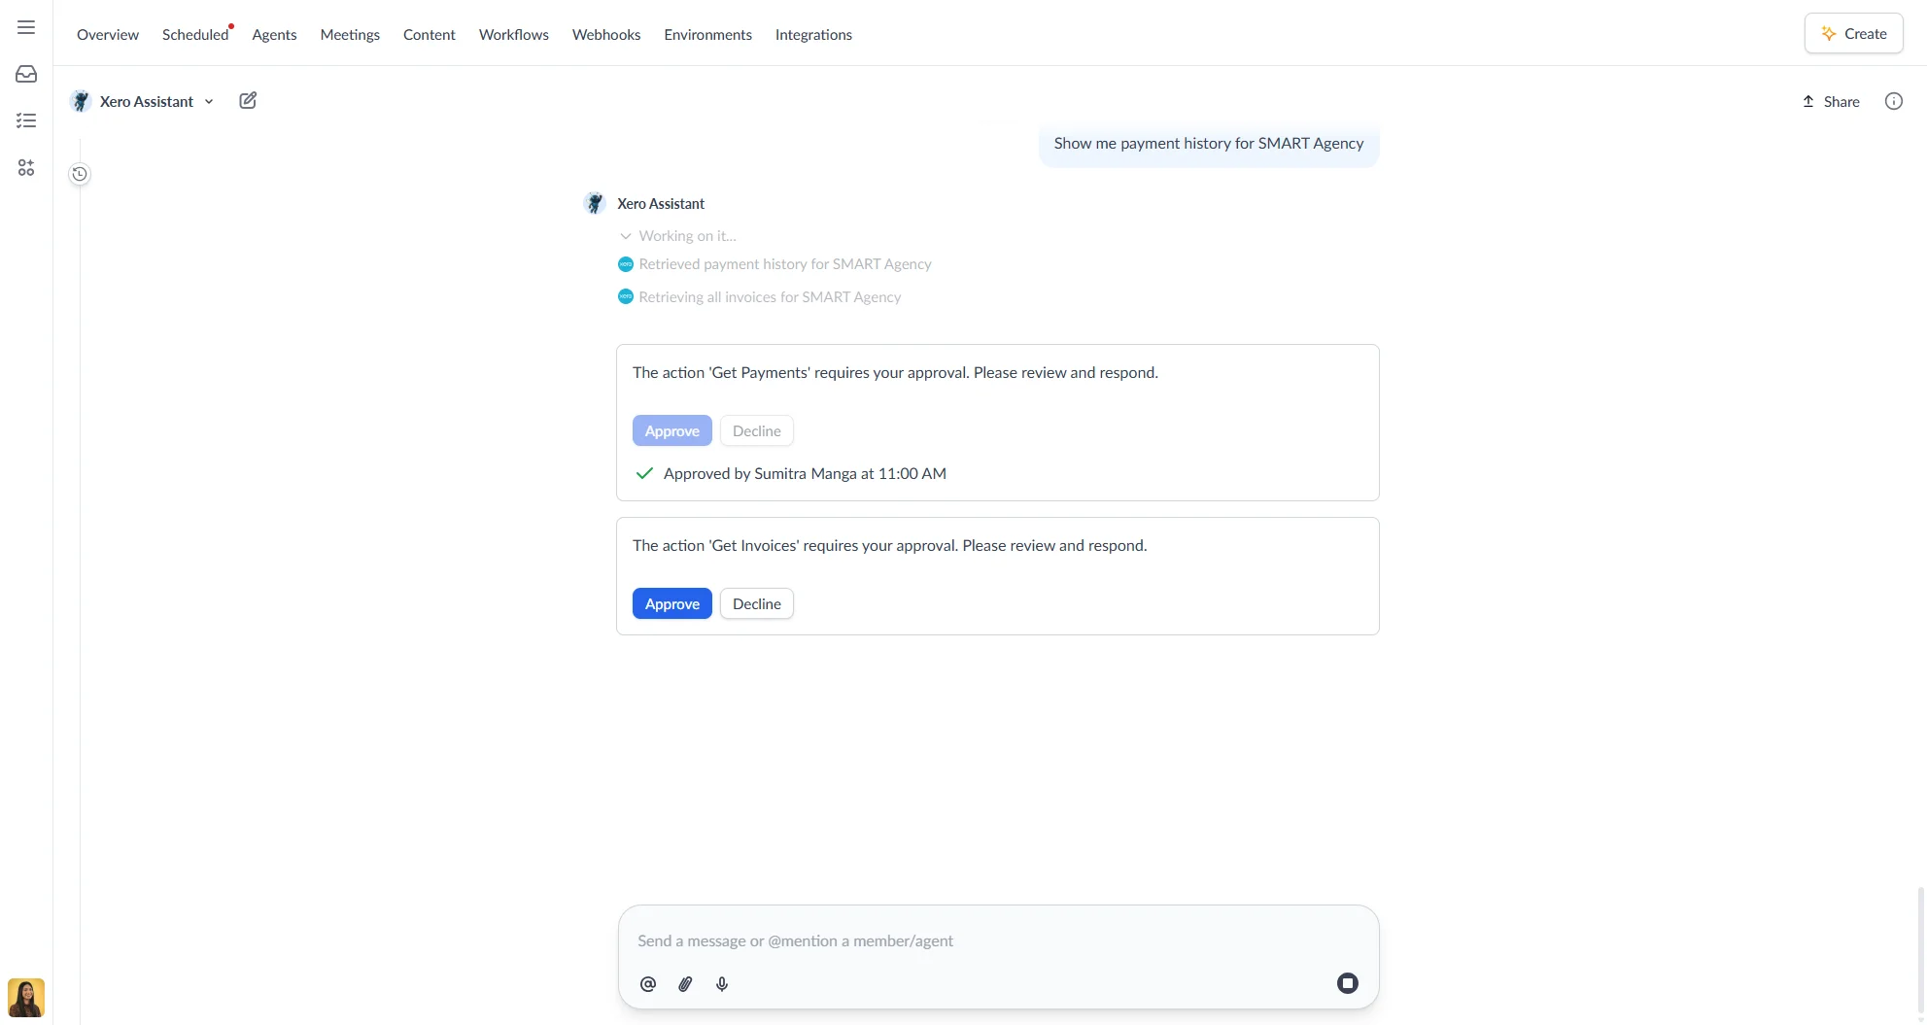
Task: Approve the 'Get Invoices' action
Action: 671,603
